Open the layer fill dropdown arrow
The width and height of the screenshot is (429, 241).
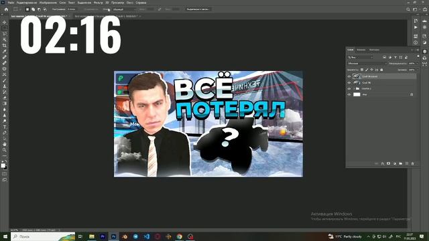pyautogui.click(x=417, y=70)
